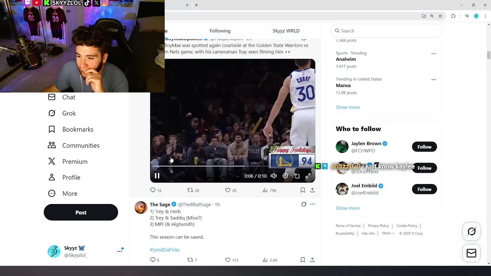Open floating Messages envelope button
The width and height of the screenshot is (491, 276).
coord(471,253)
